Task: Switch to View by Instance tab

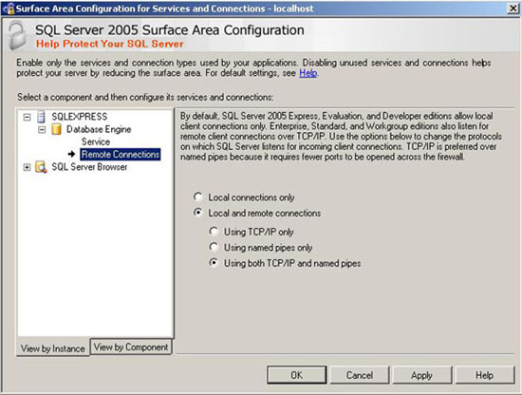Action: 52,348
